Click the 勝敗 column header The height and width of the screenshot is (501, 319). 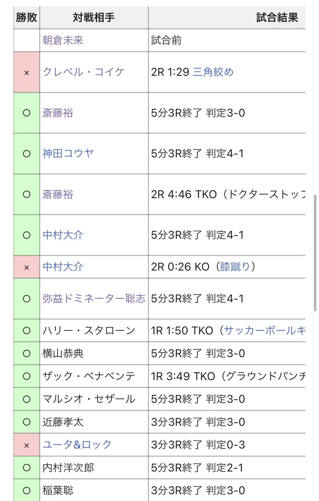tap(27, 18)
